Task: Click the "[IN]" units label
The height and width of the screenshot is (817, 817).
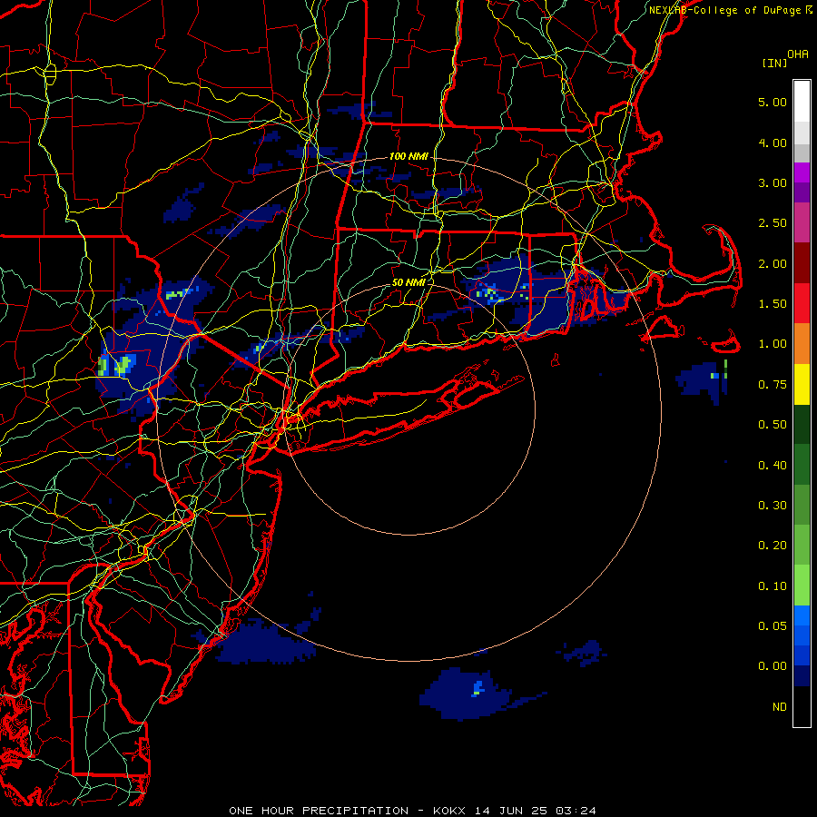Action: click(x=775, y=63)
